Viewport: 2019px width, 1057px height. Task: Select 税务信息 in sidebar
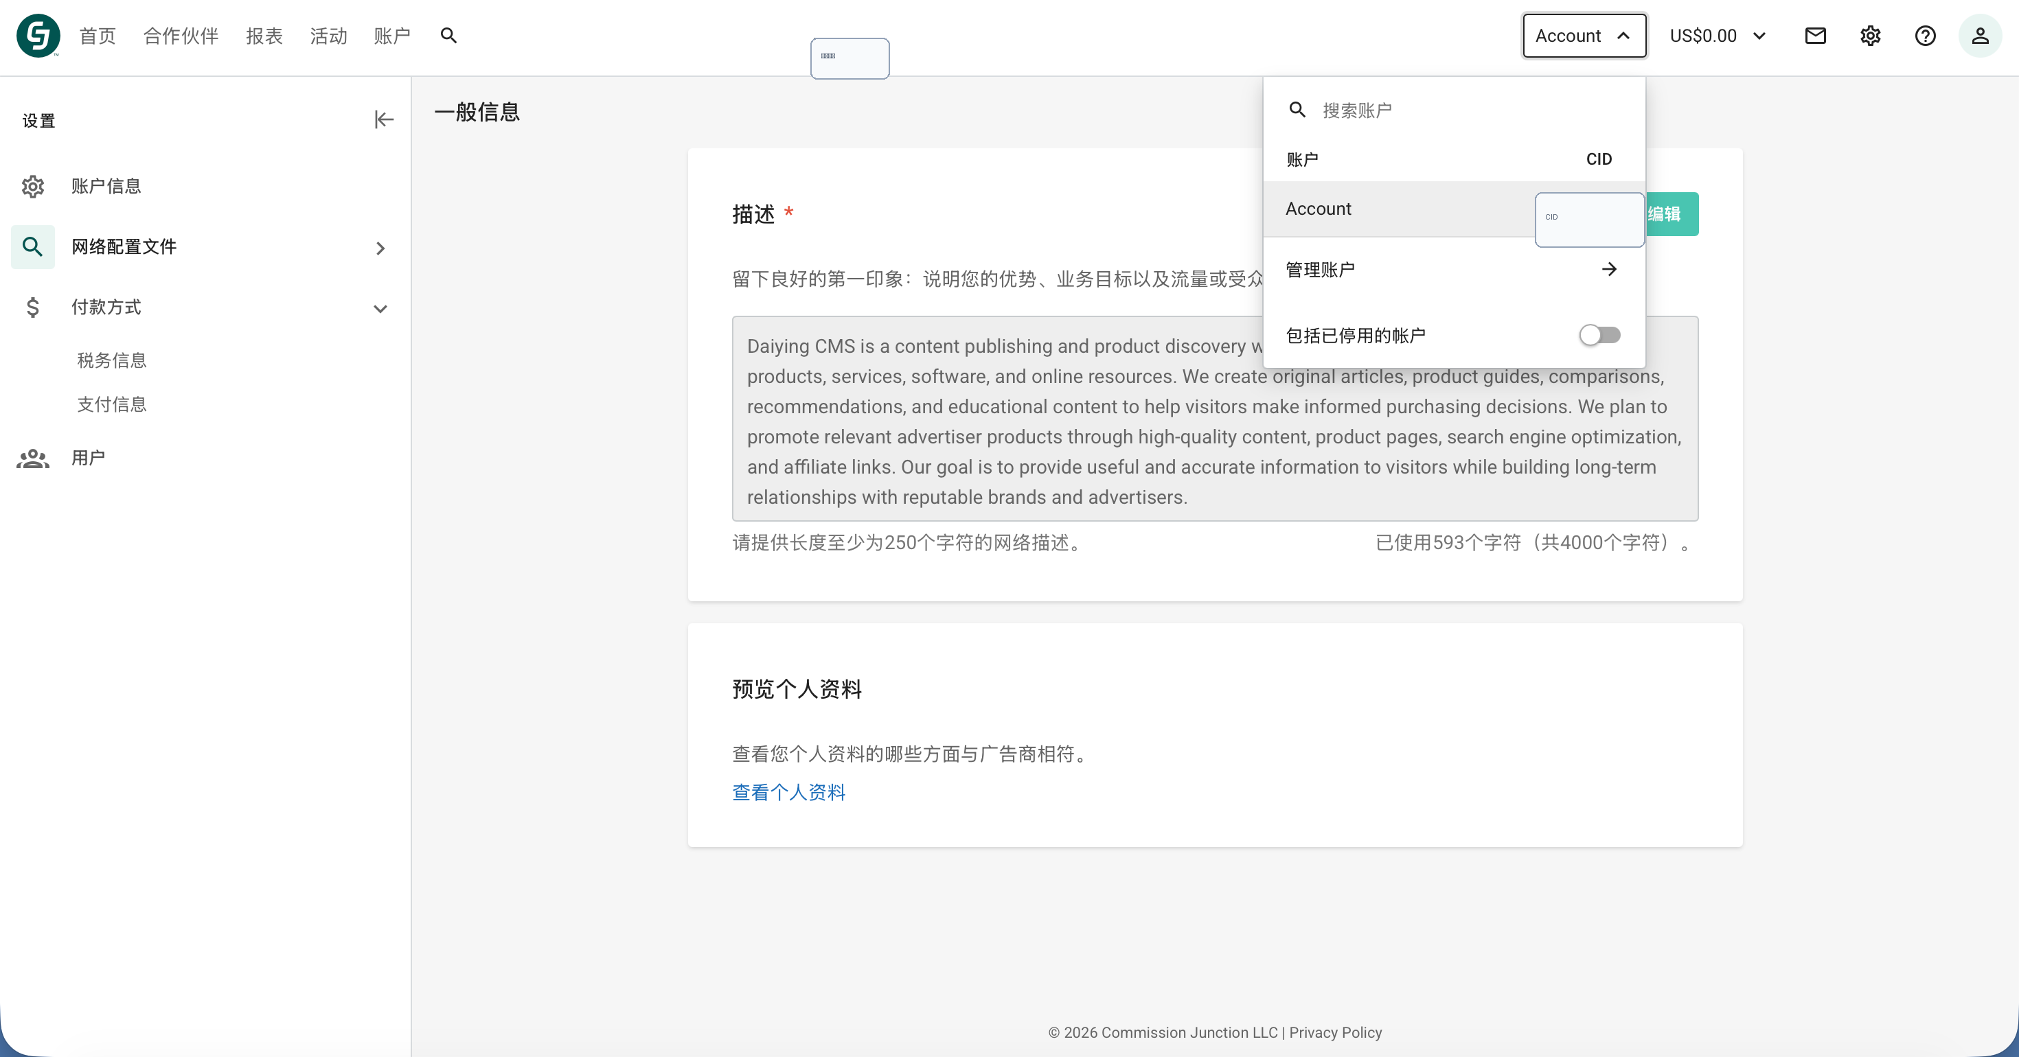coord(112,360)
